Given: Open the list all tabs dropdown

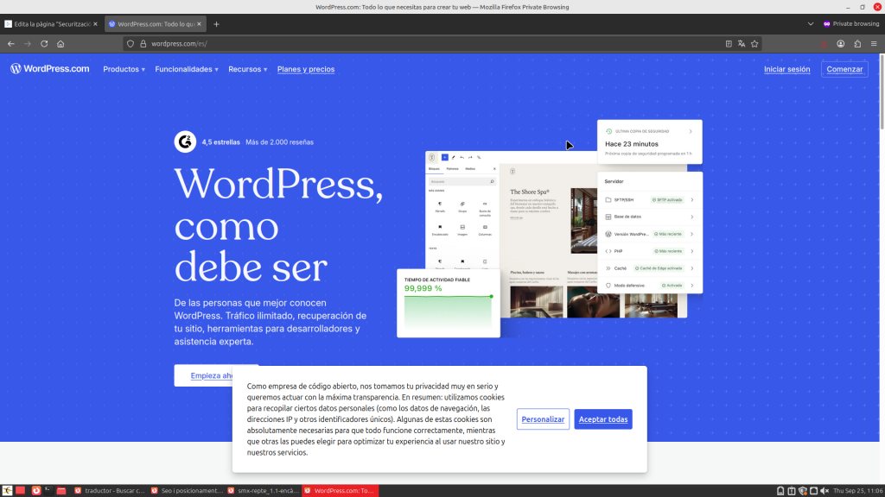Looking at the screenshot, I should [x=811, y=24].
